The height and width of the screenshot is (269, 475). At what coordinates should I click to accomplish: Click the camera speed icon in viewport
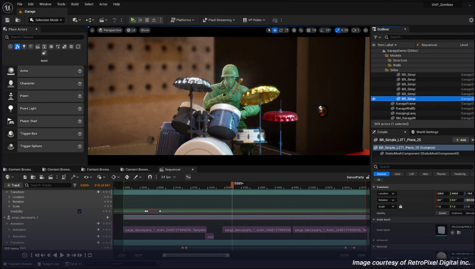pyautogui.click(x=338, y=30)
